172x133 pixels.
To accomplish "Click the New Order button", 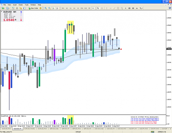I will (x=33, y=8).
